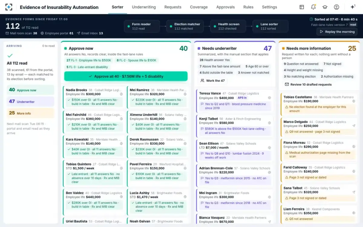
Task: Click the read badge beside rules version 7
Action: pos(353,25)
